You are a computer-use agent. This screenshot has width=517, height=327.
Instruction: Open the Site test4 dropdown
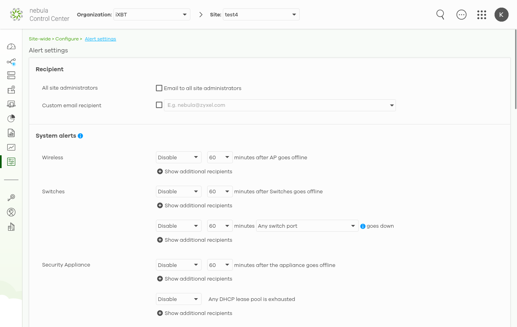[261, 15]
